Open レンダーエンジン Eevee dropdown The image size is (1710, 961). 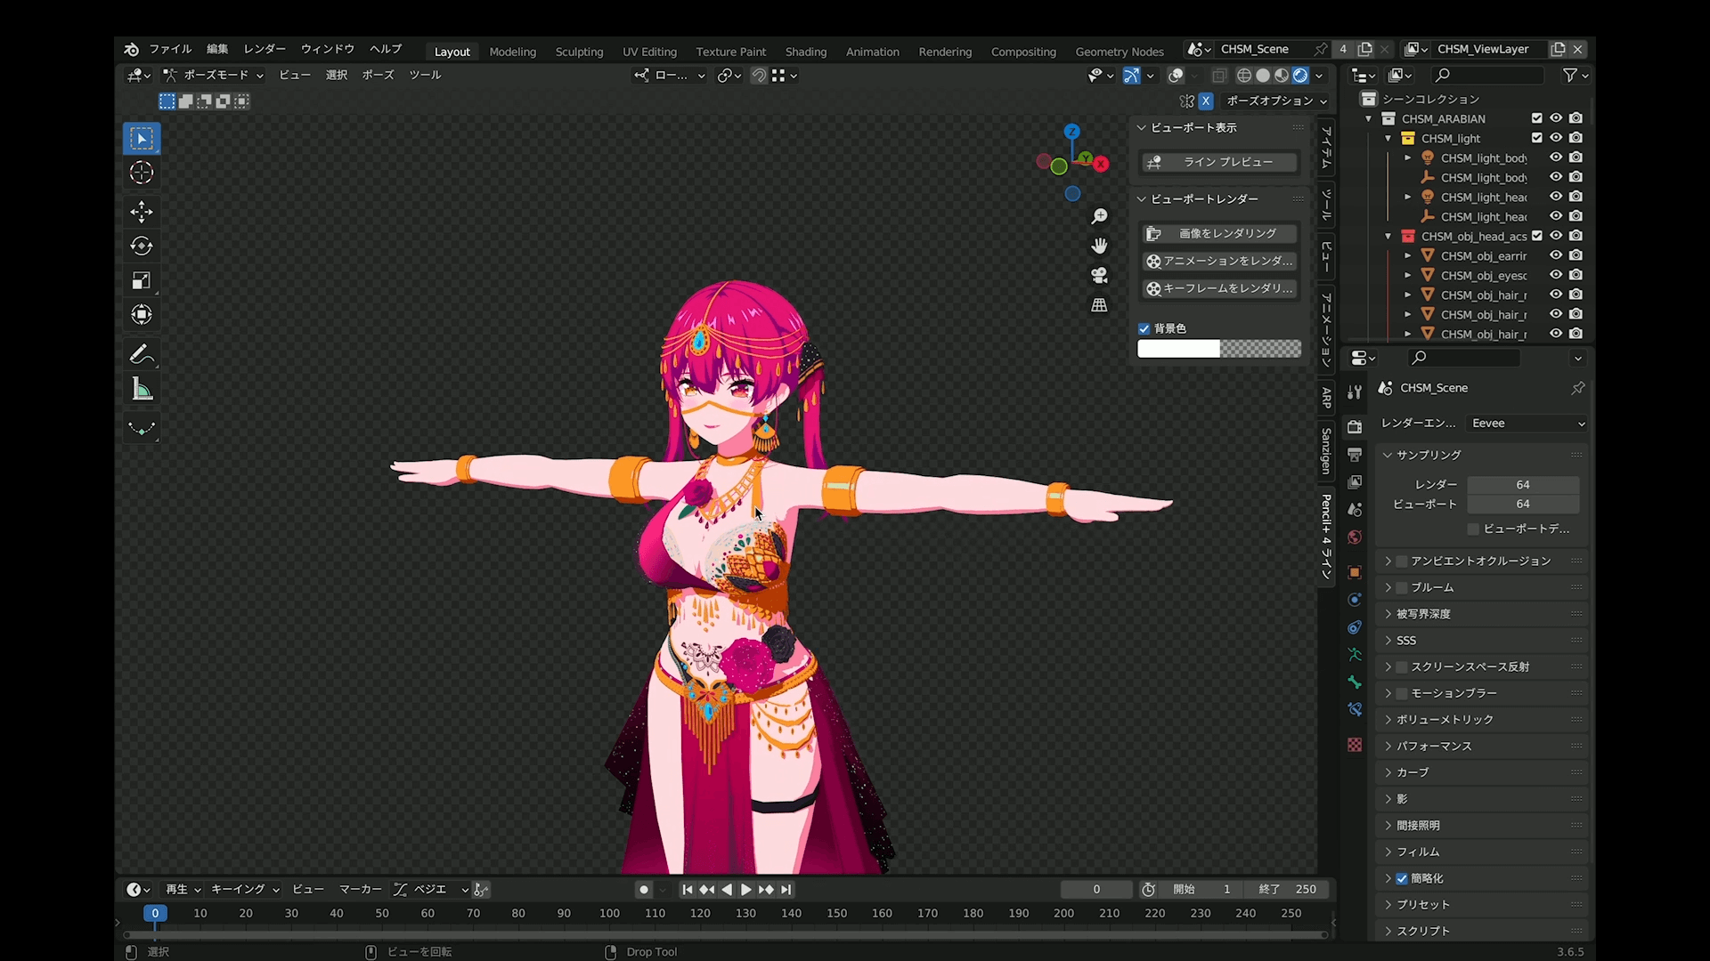pyautogui.click(x=1527, y=424)
